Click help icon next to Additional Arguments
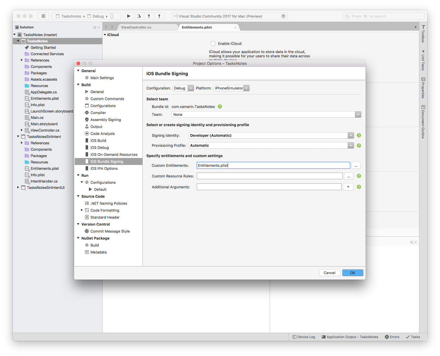440x356 pixels. click(359, 187)
